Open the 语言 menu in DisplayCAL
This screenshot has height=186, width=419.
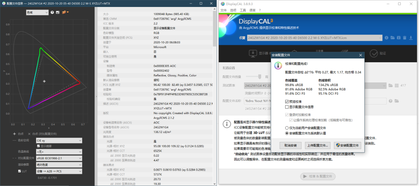click(x=252, y=10)
